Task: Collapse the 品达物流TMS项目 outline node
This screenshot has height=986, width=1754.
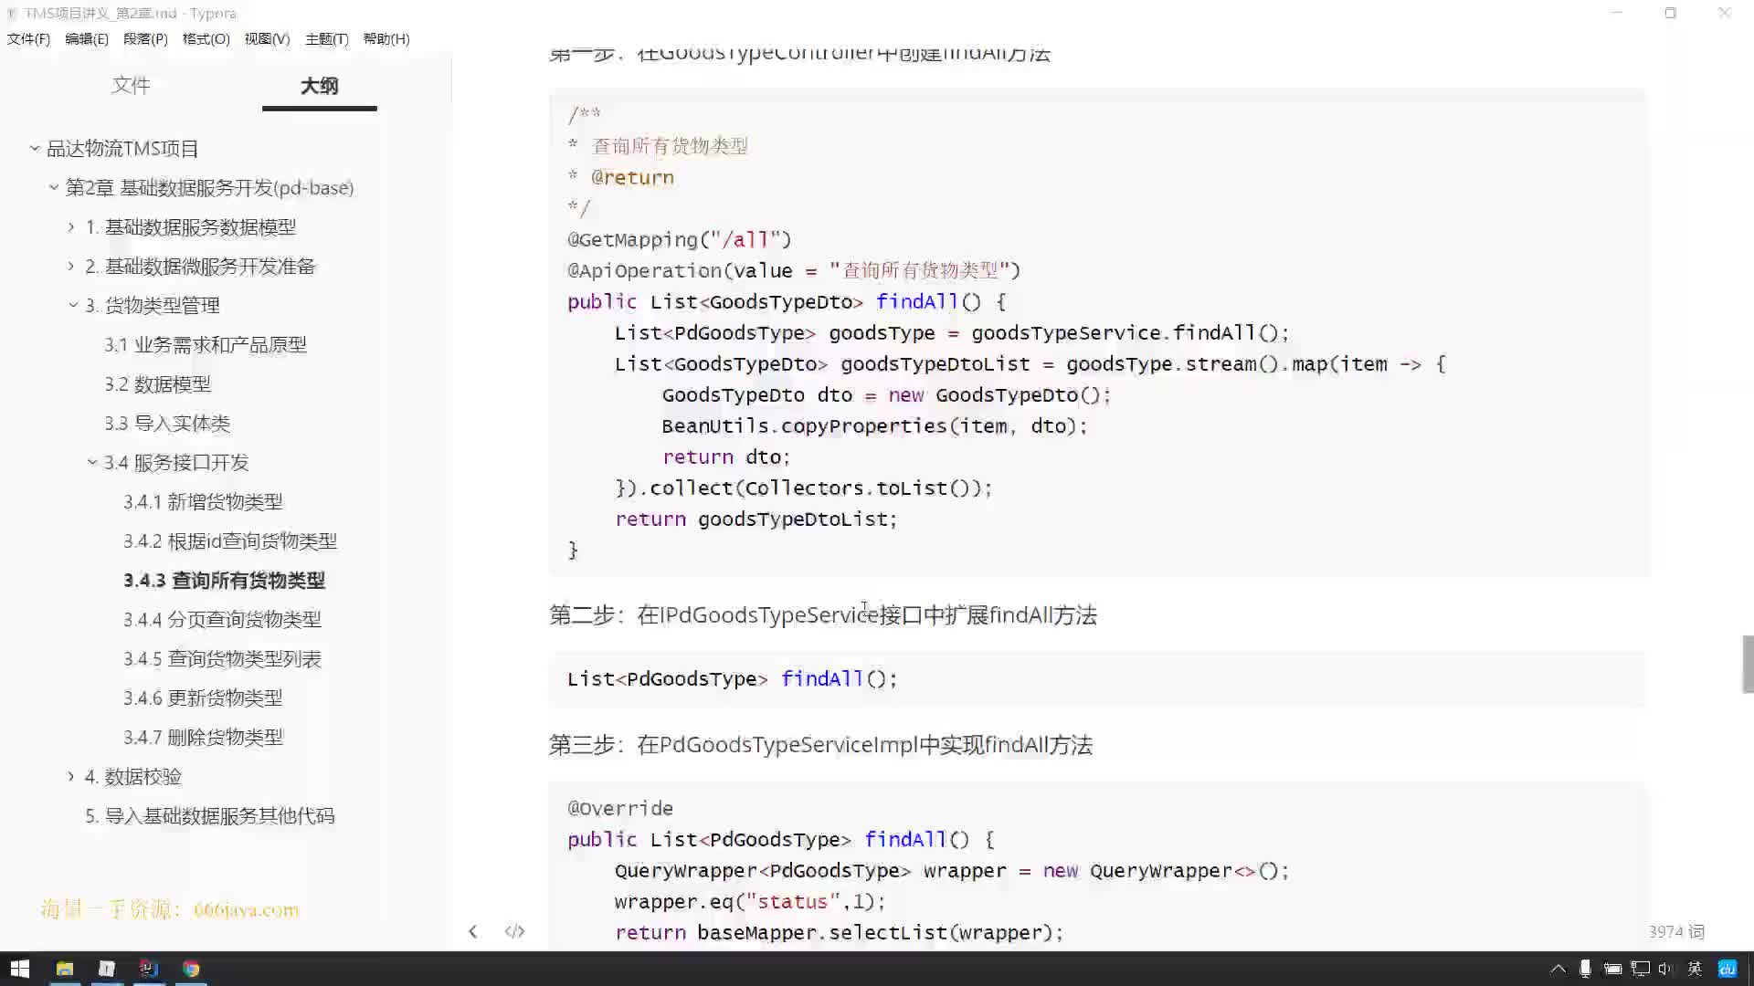Action: point(34,148)
